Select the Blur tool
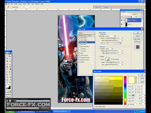 point(7,72)
